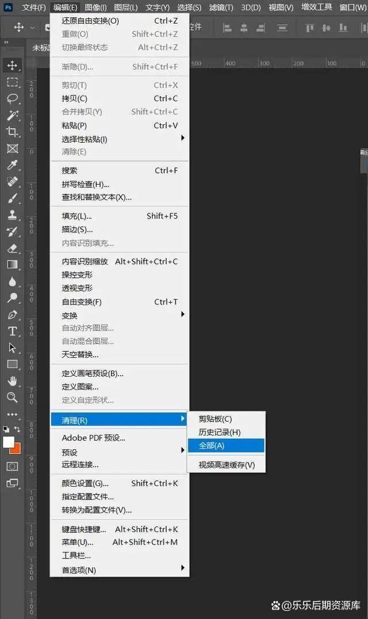
Task: Open 键盘快捷键... settings
Action: point(84,529)
